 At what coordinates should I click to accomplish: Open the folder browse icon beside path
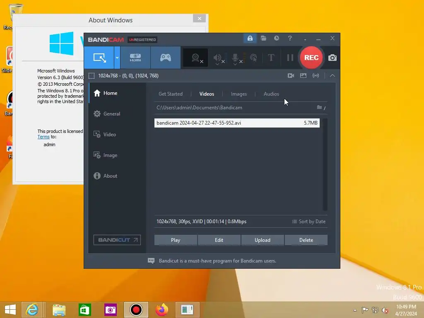coord(319,107)
